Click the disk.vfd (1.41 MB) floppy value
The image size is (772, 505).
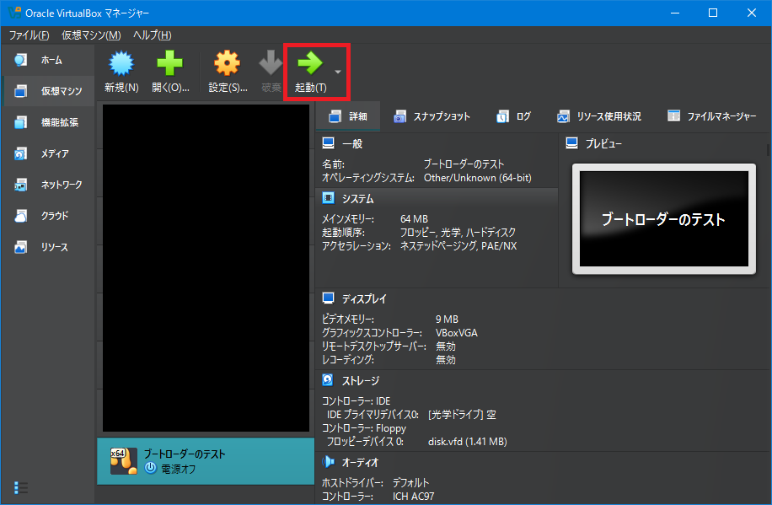pos(467,442)
